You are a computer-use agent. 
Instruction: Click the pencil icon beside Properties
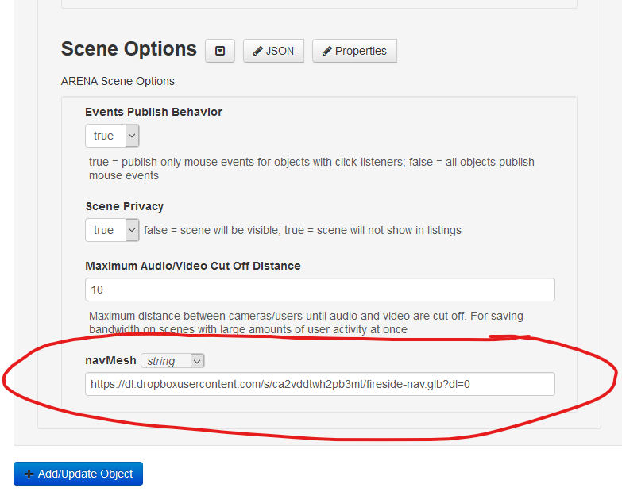pyautogui.click(x=326, y=51)
